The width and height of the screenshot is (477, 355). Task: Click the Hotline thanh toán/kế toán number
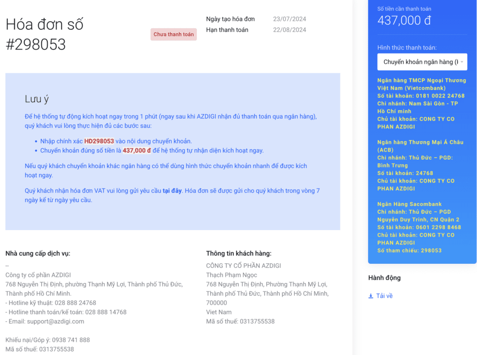tap(105, 312)
